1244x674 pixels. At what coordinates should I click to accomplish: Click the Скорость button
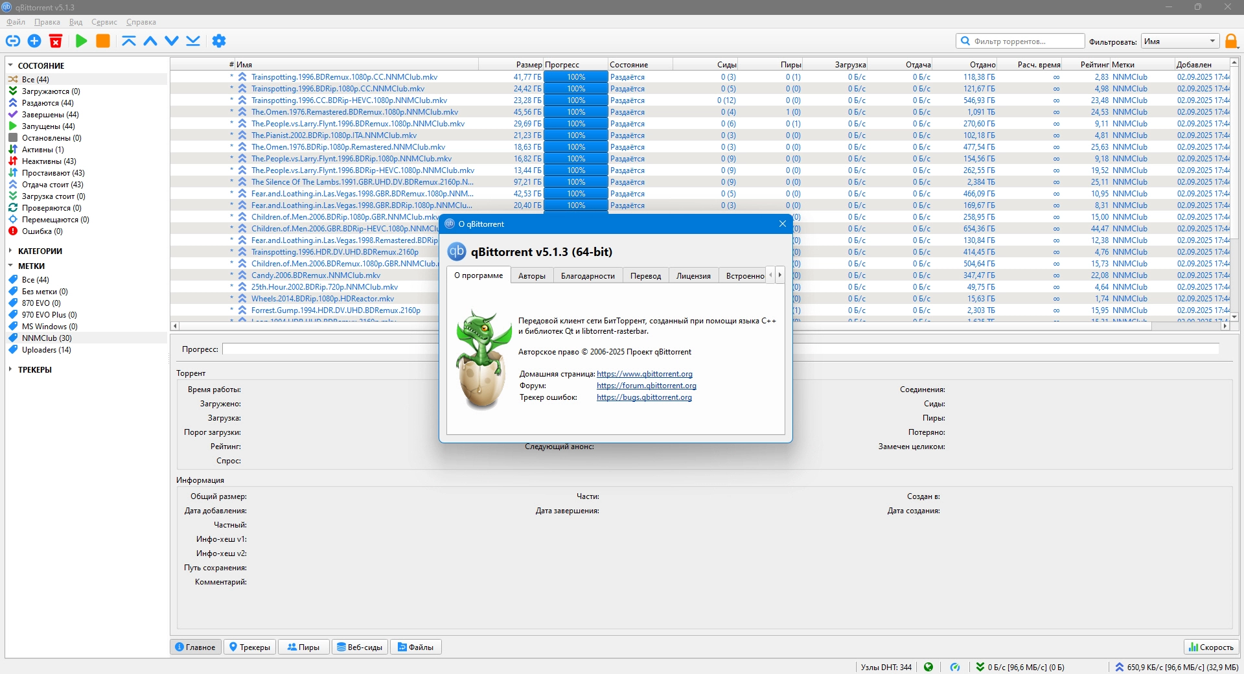(x=1211, y=647)
